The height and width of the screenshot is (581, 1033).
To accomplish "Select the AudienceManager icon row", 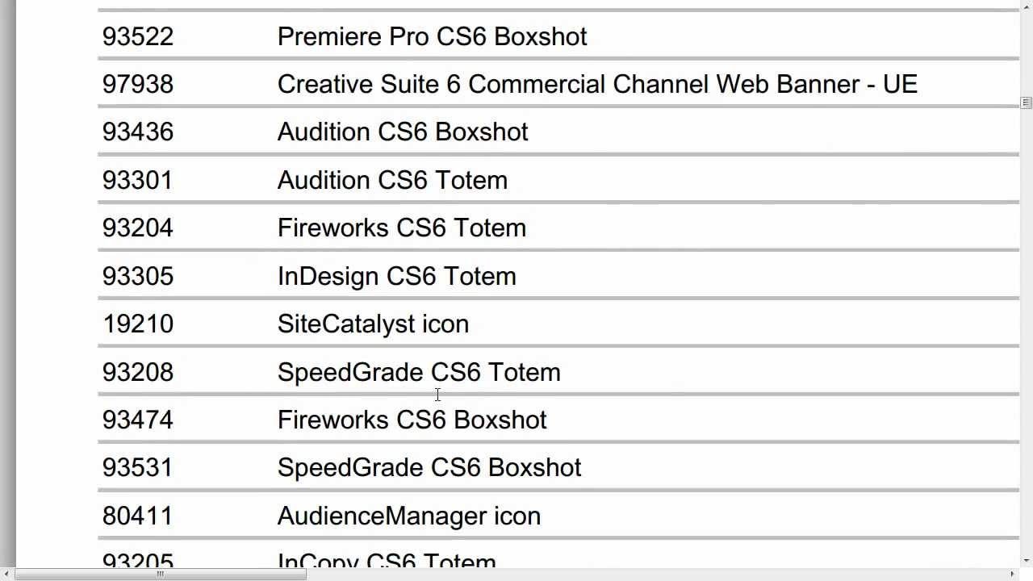I will (408, 516).
